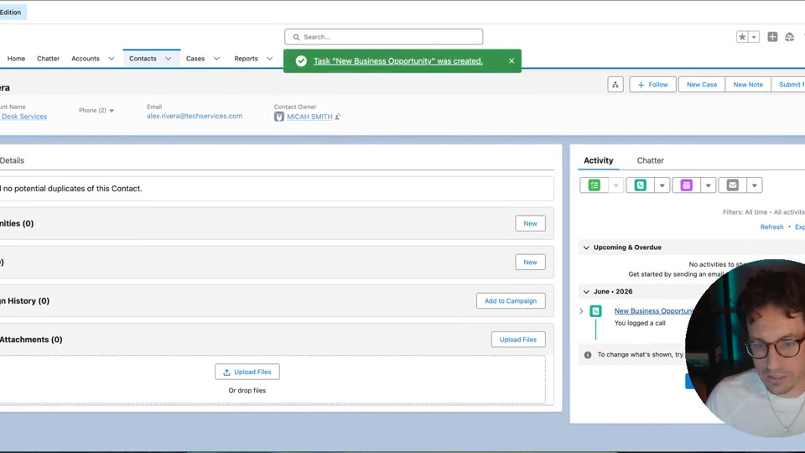Expand the New Business Opportunity timeline item

(x=581, y=311)
